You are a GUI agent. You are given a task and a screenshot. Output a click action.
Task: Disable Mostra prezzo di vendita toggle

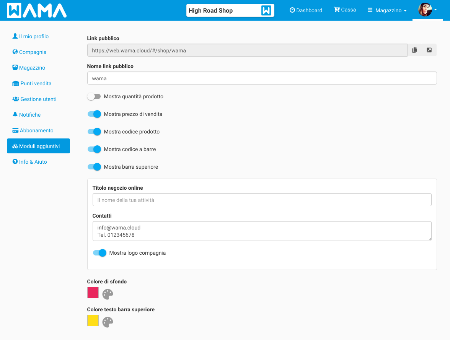click(x=94, y=114)
